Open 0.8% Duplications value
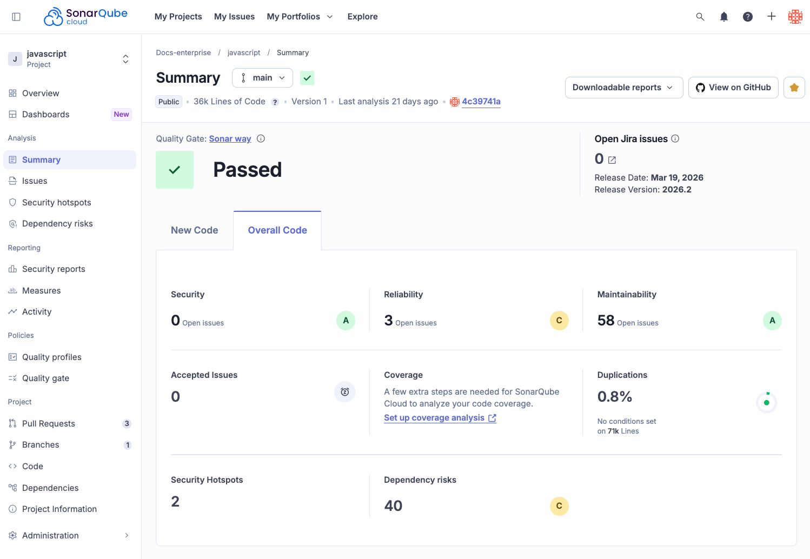The height and width of the screenshot is (559, 810). pos(615,397)
